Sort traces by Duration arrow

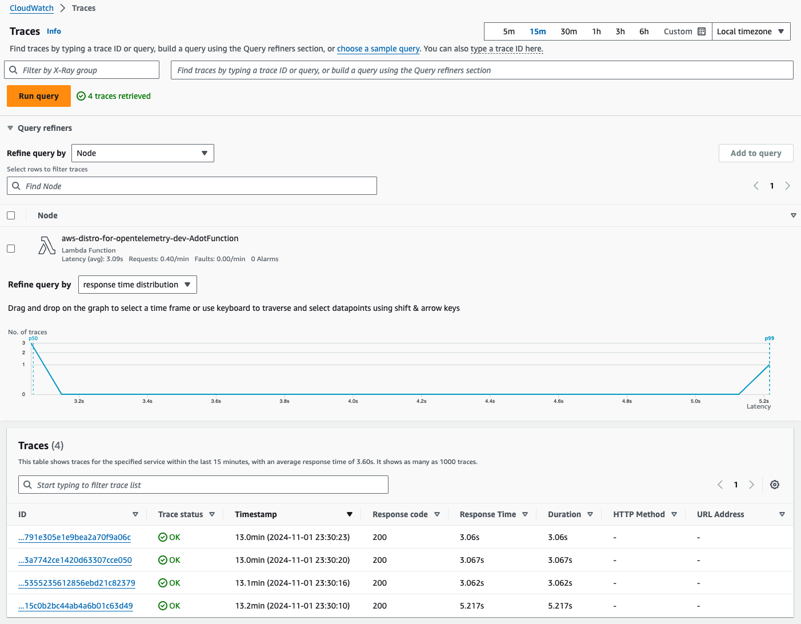click(590, 514)
